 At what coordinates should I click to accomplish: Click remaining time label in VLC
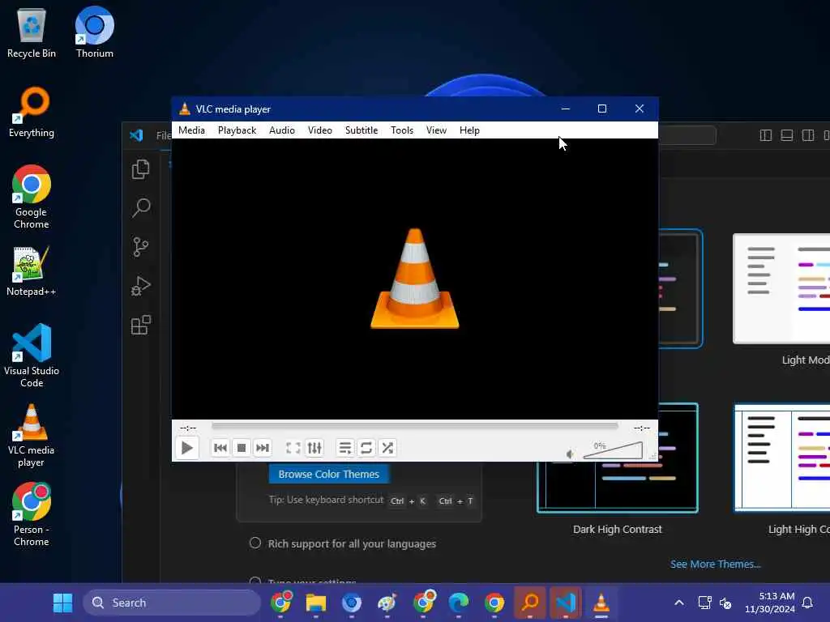pos(642,428)
